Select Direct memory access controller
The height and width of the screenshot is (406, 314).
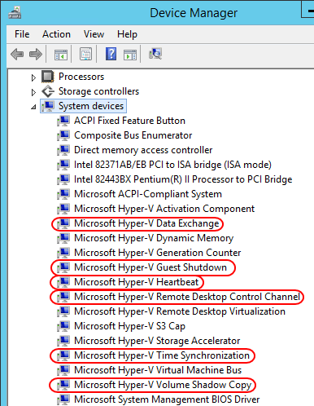pyautogui.click(x=143, y=150)
